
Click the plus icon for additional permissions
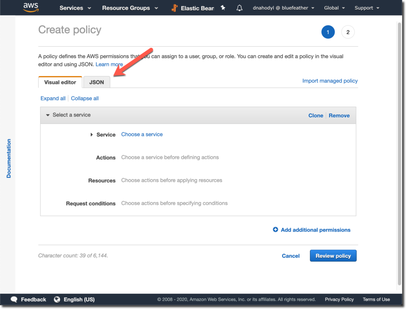point(276,230)
